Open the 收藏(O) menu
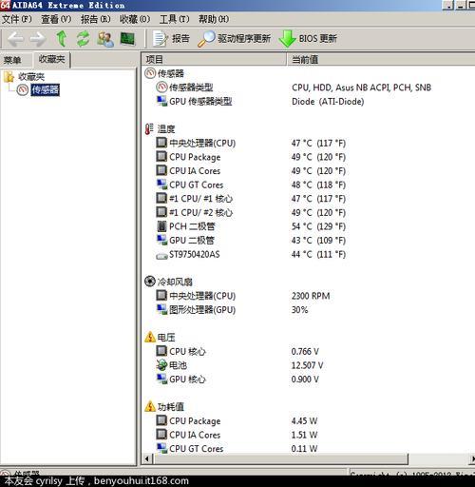475x487 pixels. [135, 19]
